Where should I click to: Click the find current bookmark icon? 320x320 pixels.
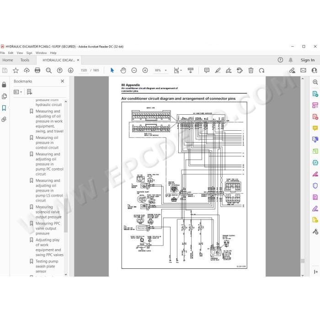pyautogui.click(x=29, y=92)
